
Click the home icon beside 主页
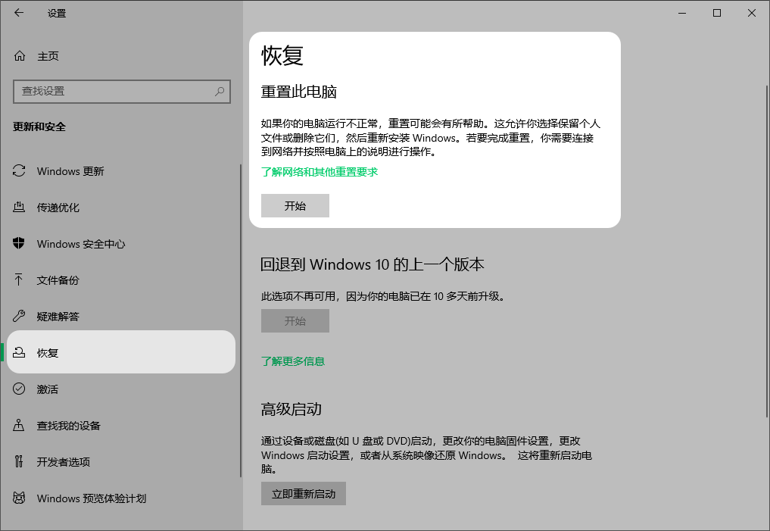tap(20, 56)
